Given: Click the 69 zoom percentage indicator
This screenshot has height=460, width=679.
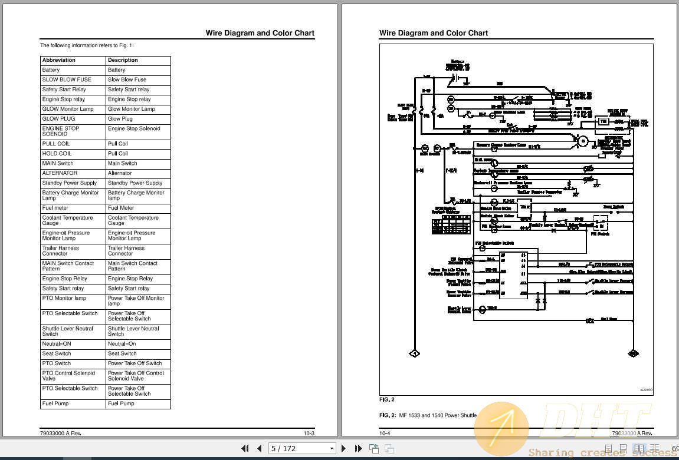Looking at the screenshot, I should tap(676, 448).
